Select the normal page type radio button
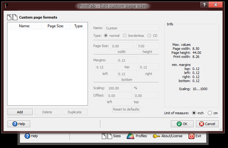 pyautogui.click(x=106, y=36)
